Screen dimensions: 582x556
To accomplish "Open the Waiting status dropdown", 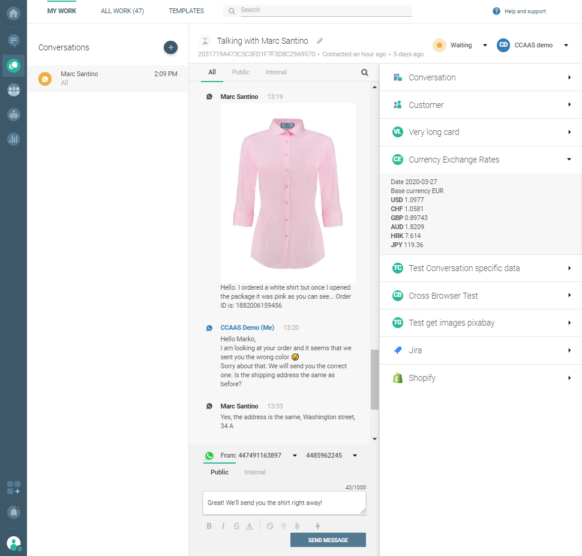I will point(460,45).
